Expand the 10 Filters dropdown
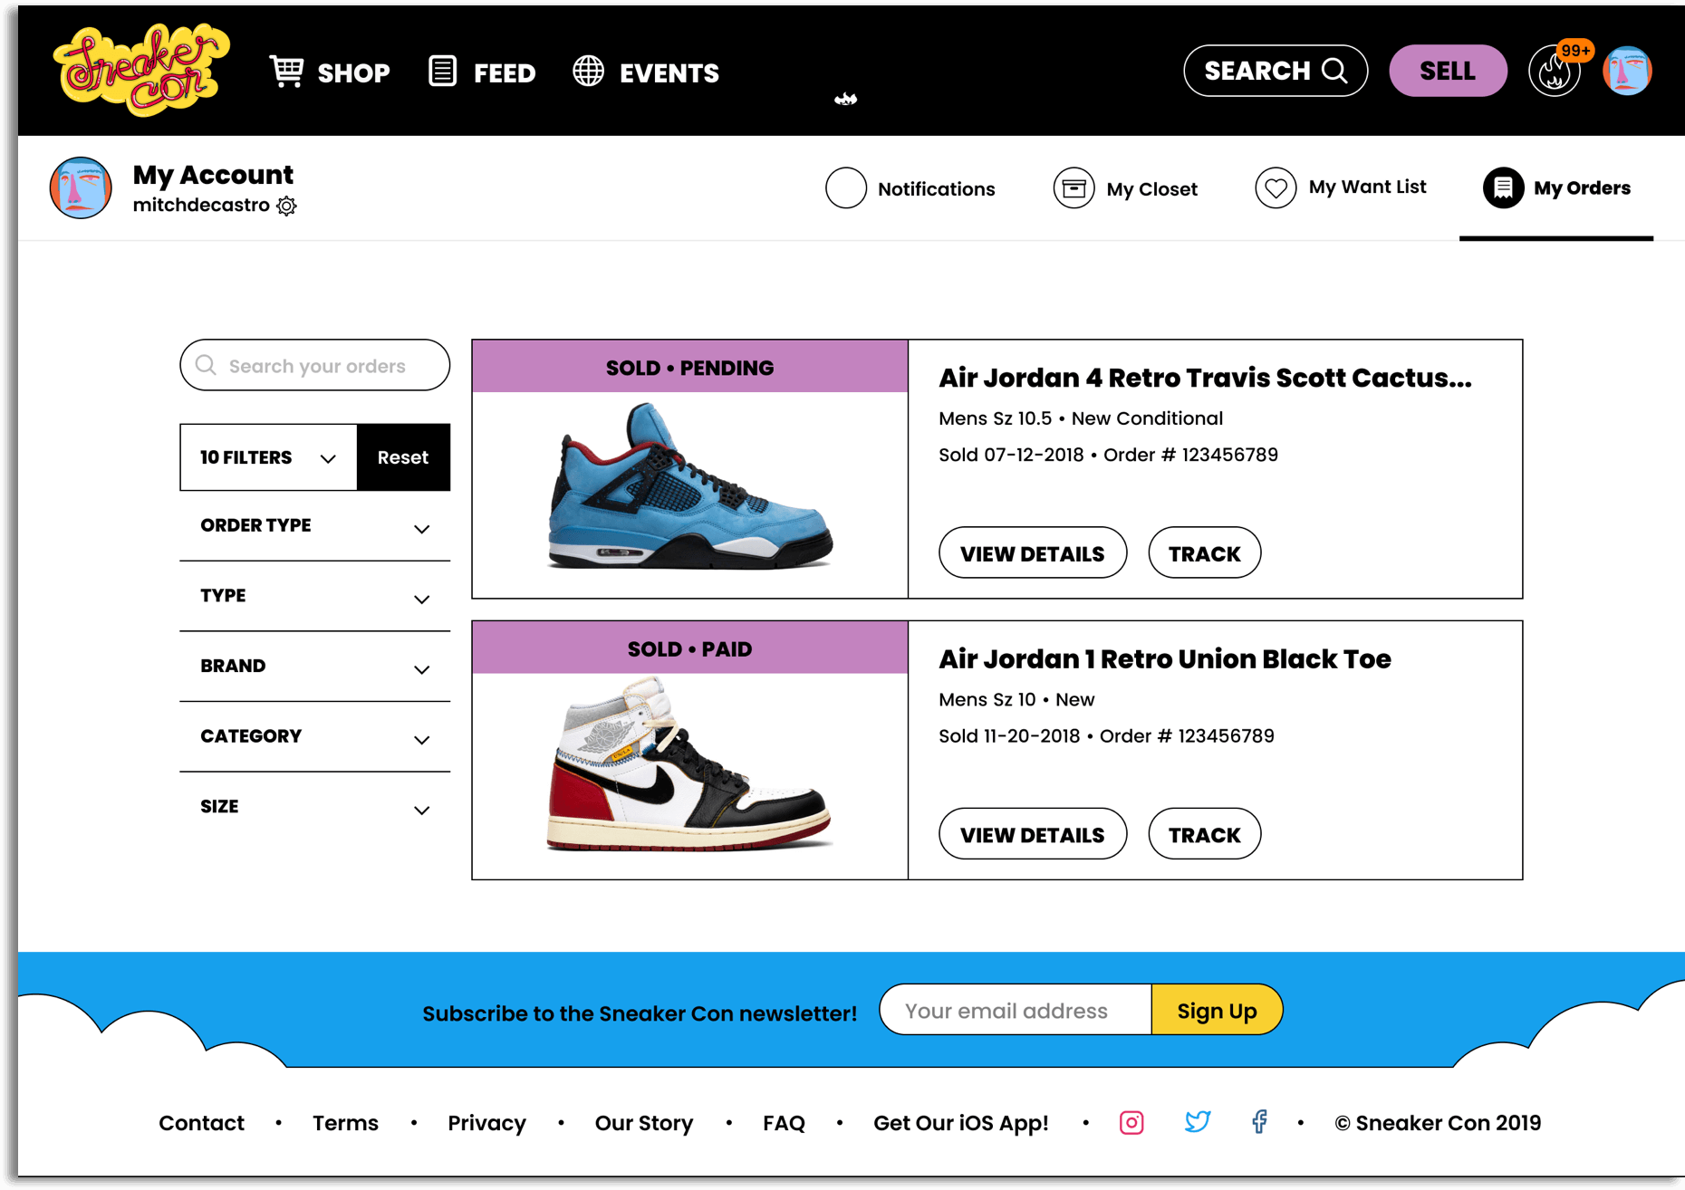This screenshot has height=1190, width=1685. point(268,457)
